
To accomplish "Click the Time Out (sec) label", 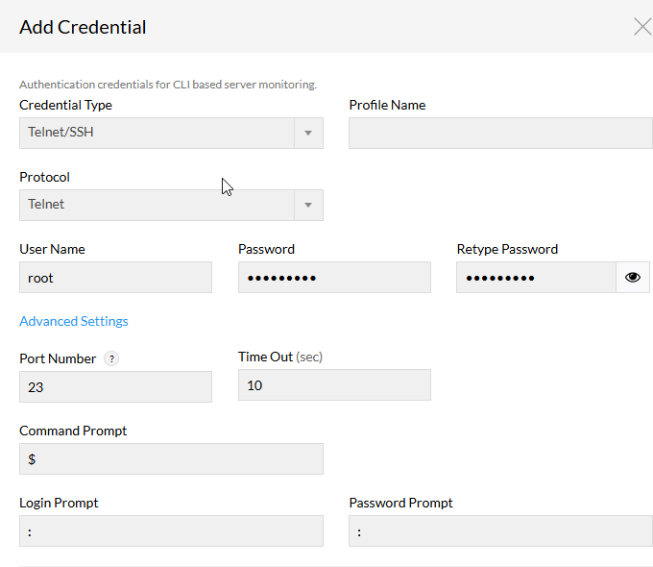I will pyautogui.click(x=280, y=357).
